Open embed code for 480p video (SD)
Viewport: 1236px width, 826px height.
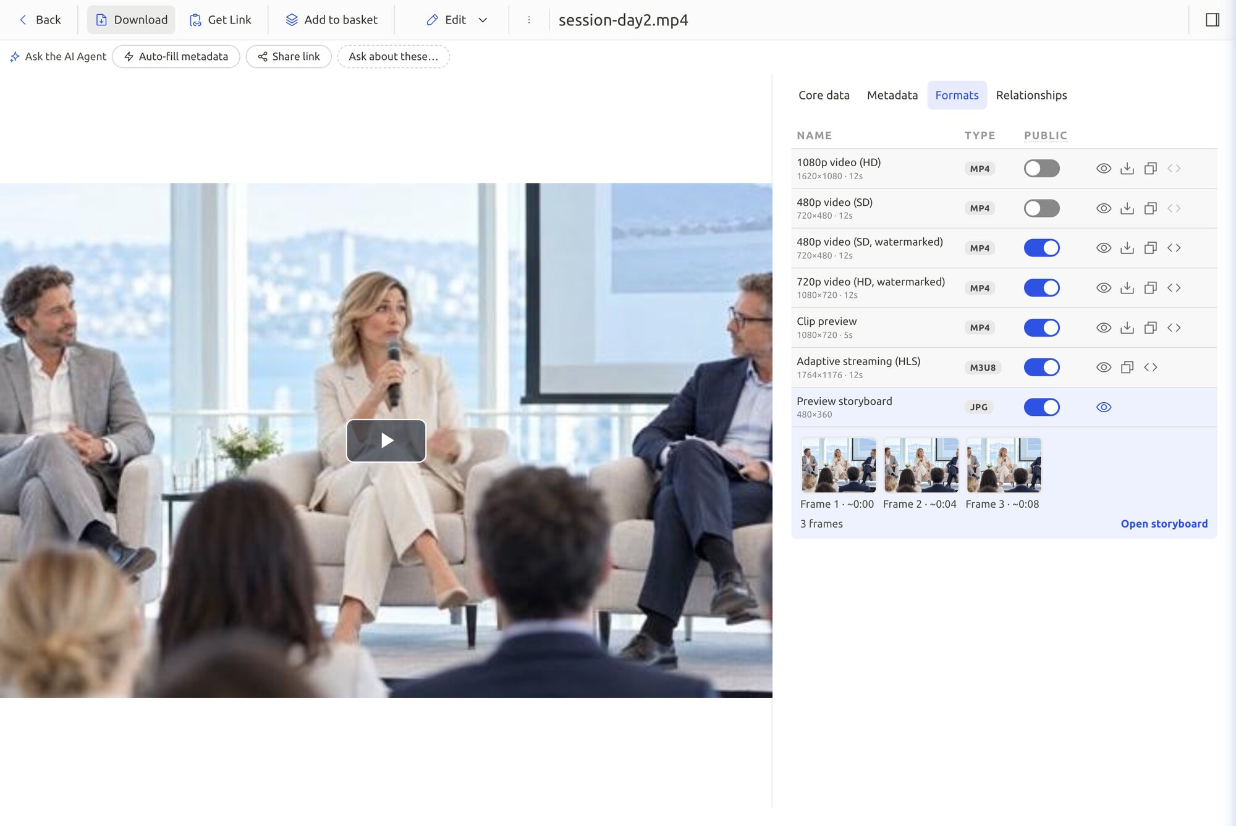1174,208
